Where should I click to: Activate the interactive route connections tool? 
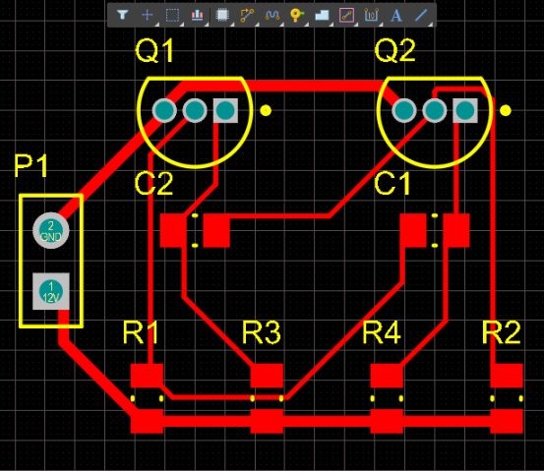point(247,15)
